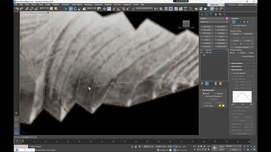Open Create Selection Set dropdown

point(144,8)
